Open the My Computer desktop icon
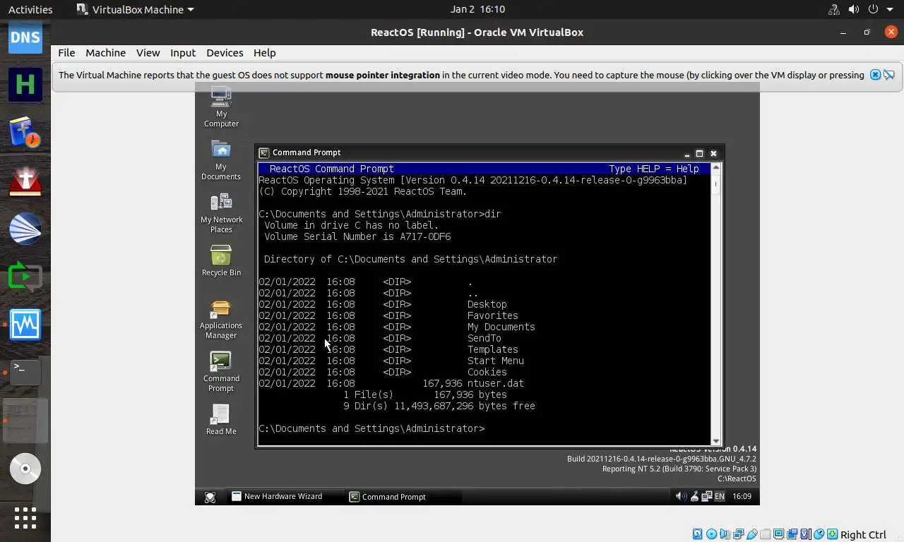This screenshot has height=542, width=904. pyautogui.click(x=221, y=107)
